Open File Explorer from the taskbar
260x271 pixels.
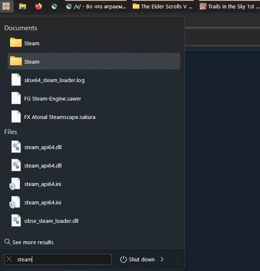click(23, 6)
